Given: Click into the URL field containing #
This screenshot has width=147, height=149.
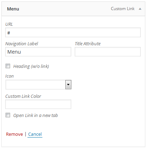Looking at the screenshot, I should pos(73,32).
